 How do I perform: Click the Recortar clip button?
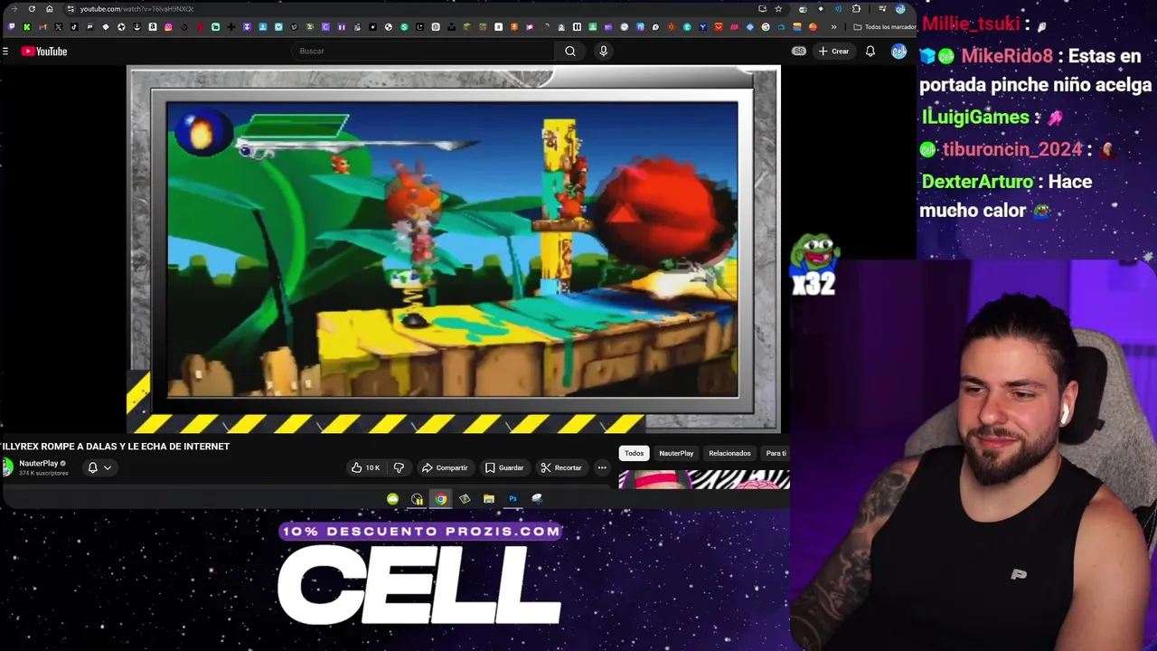click(561, 467)
